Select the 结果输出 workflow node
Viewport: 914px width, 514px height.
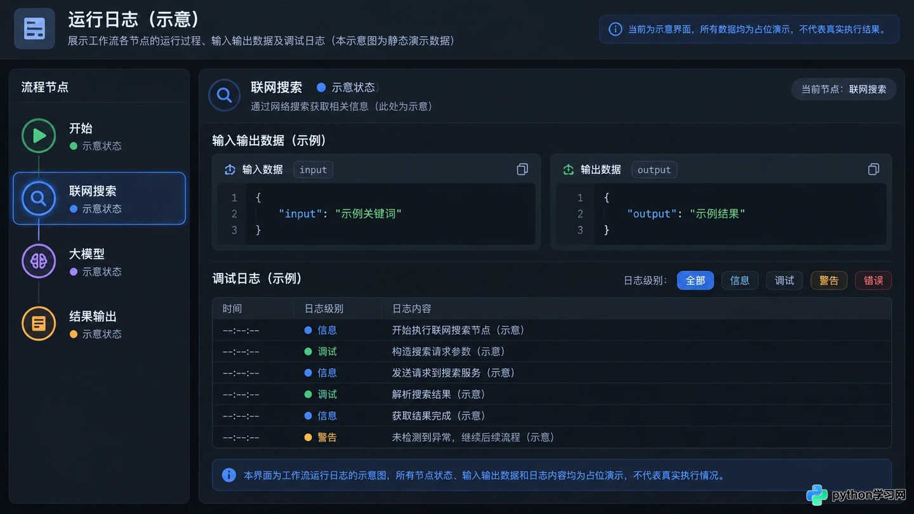pos(99,324)
